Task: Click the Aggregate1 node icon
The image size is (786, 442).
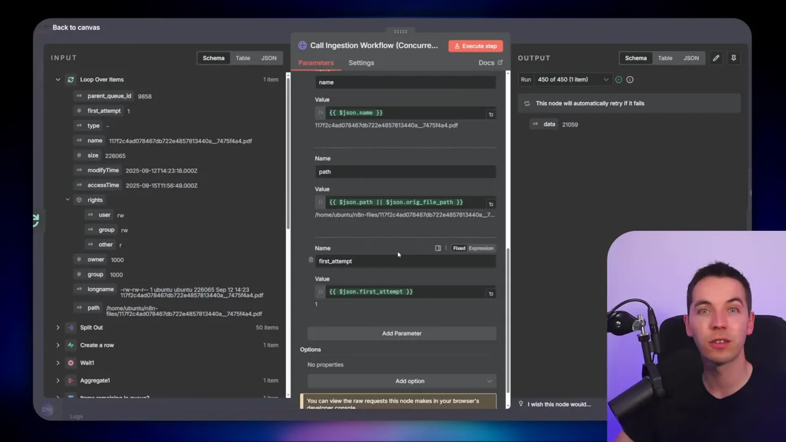Action: (71, 381)
